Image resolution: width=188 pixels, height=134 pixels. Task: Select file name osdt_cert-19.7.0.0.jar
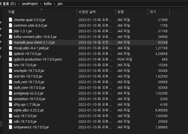[x=29, y=82]
